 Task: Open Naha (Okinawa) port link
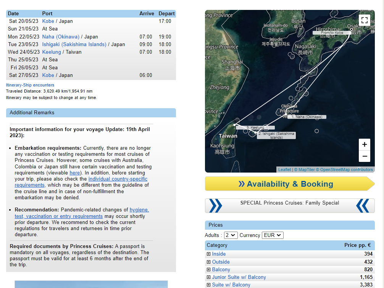pyautogui.click(x=61, y=37)
